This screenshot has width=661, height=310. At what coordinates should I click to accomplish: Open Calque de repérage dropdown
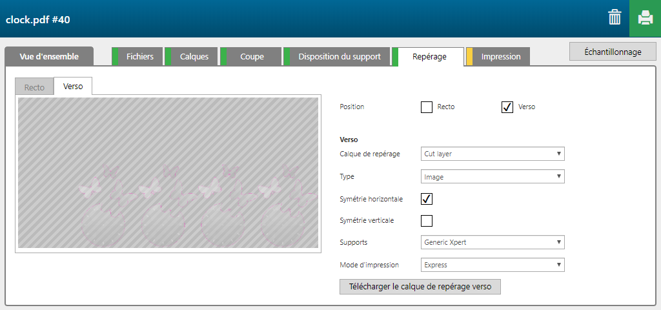coord(493,154)
